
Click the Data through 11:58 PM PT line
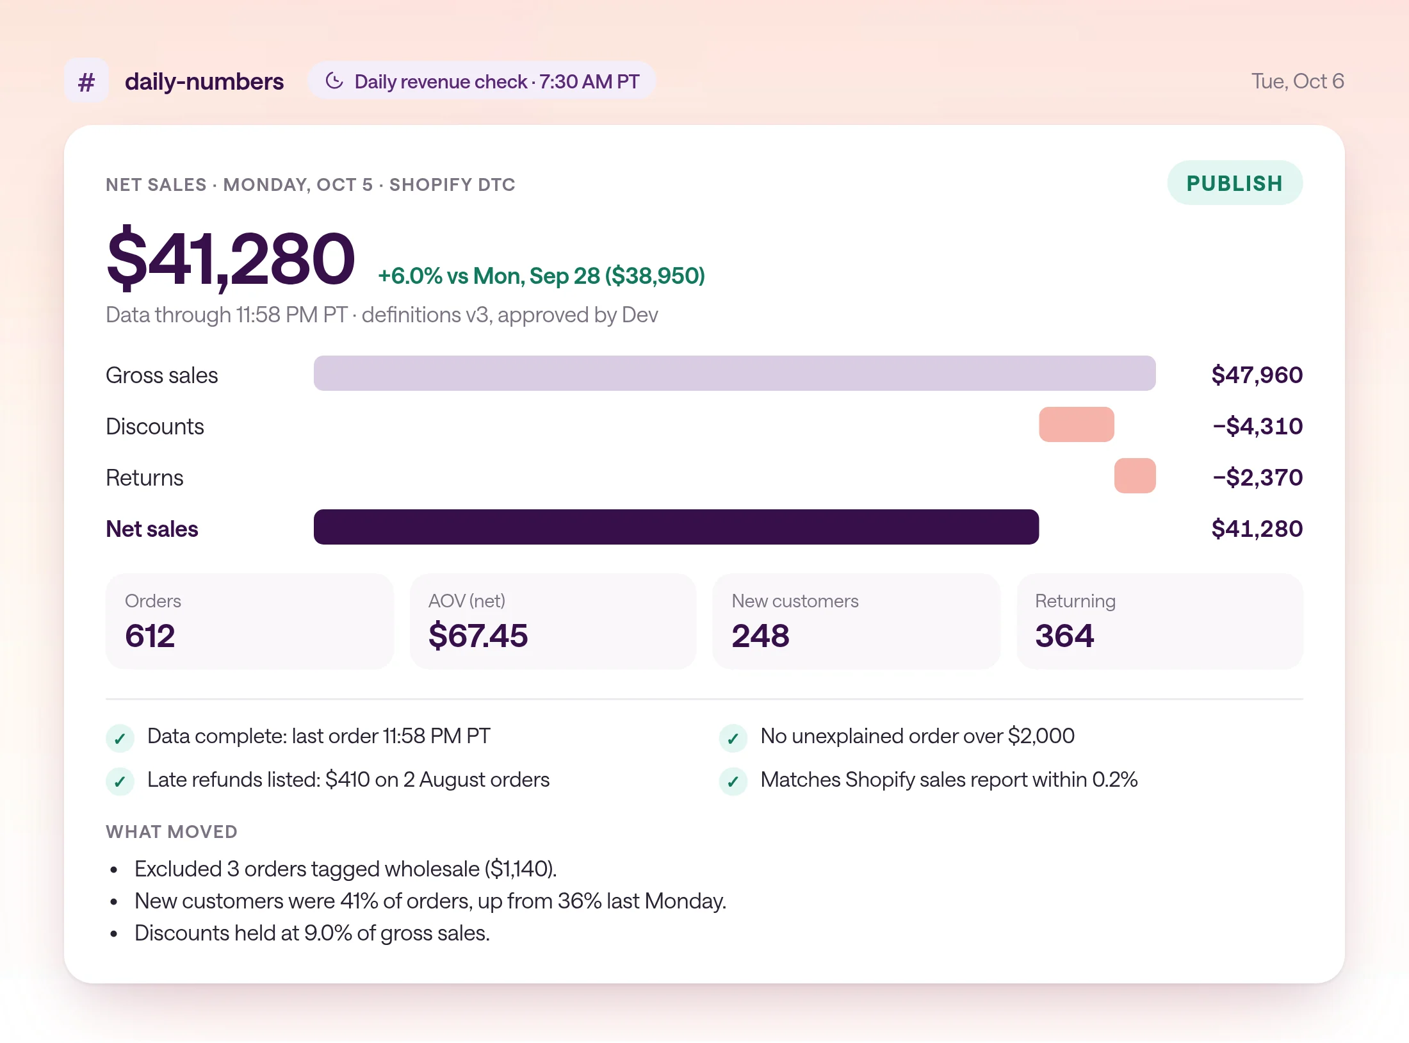[382, 315]
